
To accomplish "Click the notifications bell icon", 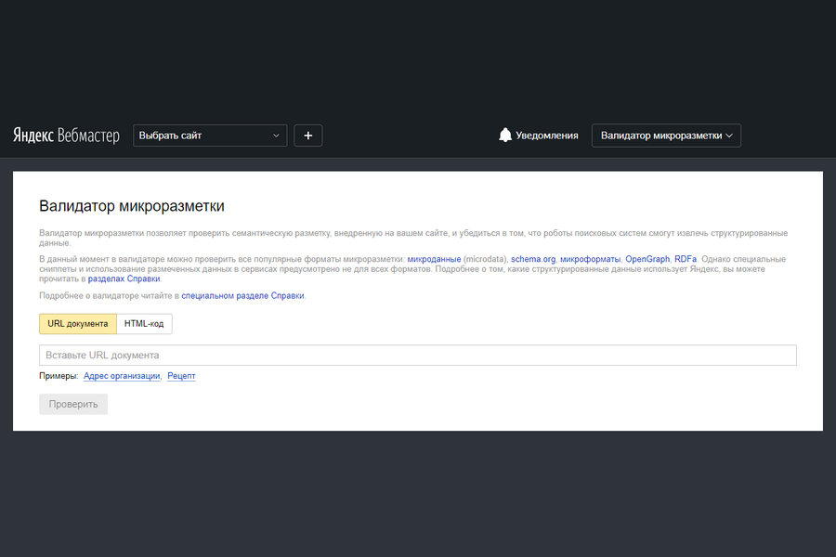I will pos(505,136).
